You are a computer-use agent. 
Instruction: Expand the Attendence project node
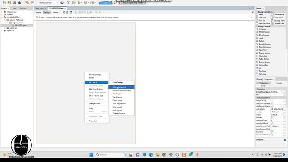2,12
